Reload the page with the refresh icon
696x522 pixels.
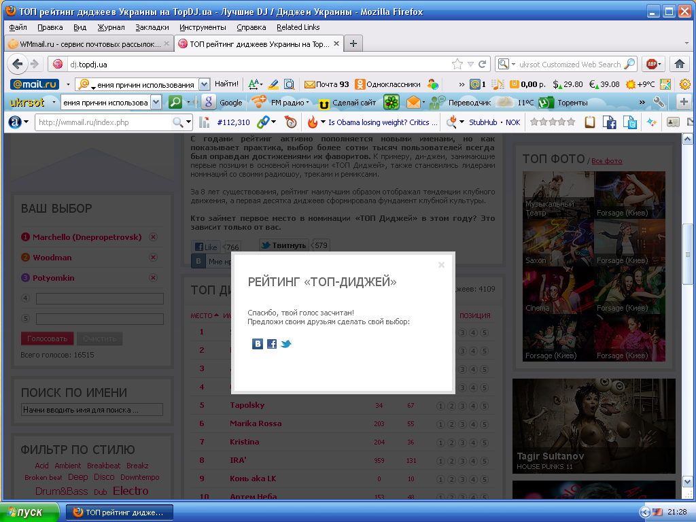[x=482, y=65]
